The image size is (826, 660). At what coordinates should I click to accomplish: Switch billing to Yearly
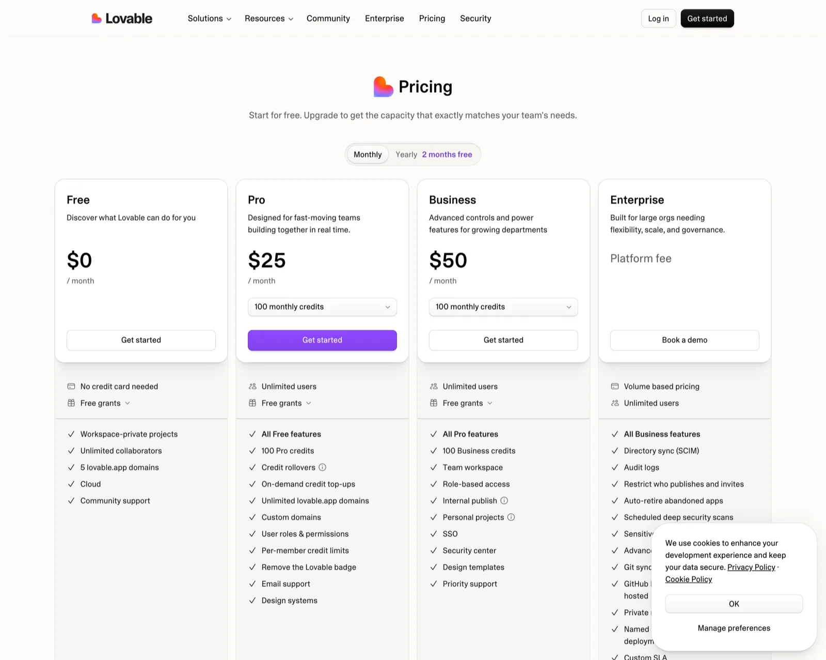406,155
